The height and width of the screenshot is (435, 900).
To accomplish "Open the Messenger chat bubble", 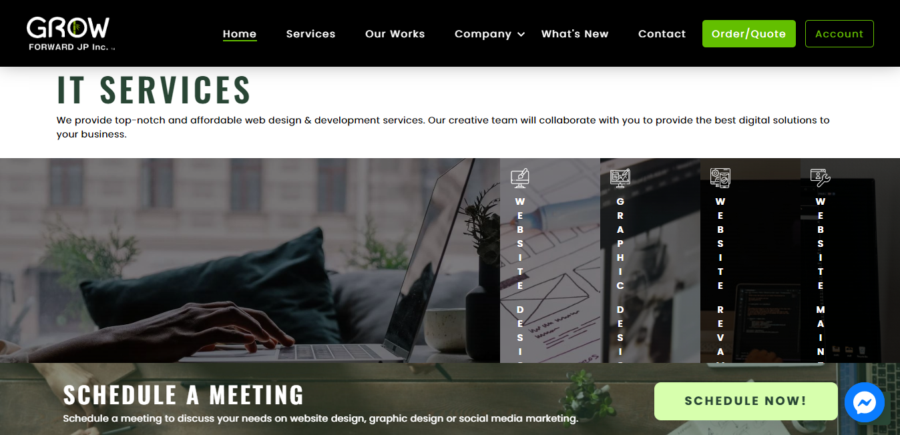I will pos(865,402).
